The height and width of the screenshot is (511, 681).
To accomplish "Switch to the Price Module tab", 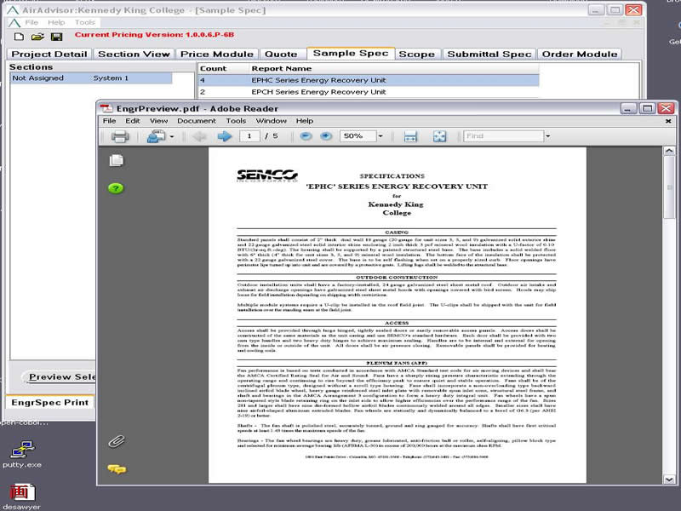I will (216, 54).
